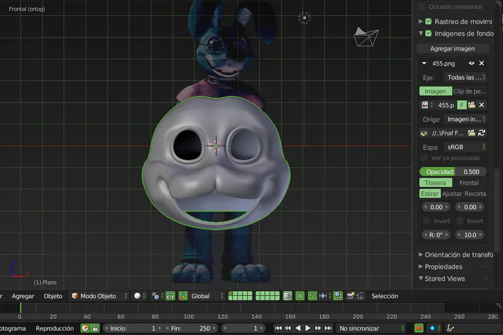Select the Estirar frame method
The image size is (503, 335).
430,194
